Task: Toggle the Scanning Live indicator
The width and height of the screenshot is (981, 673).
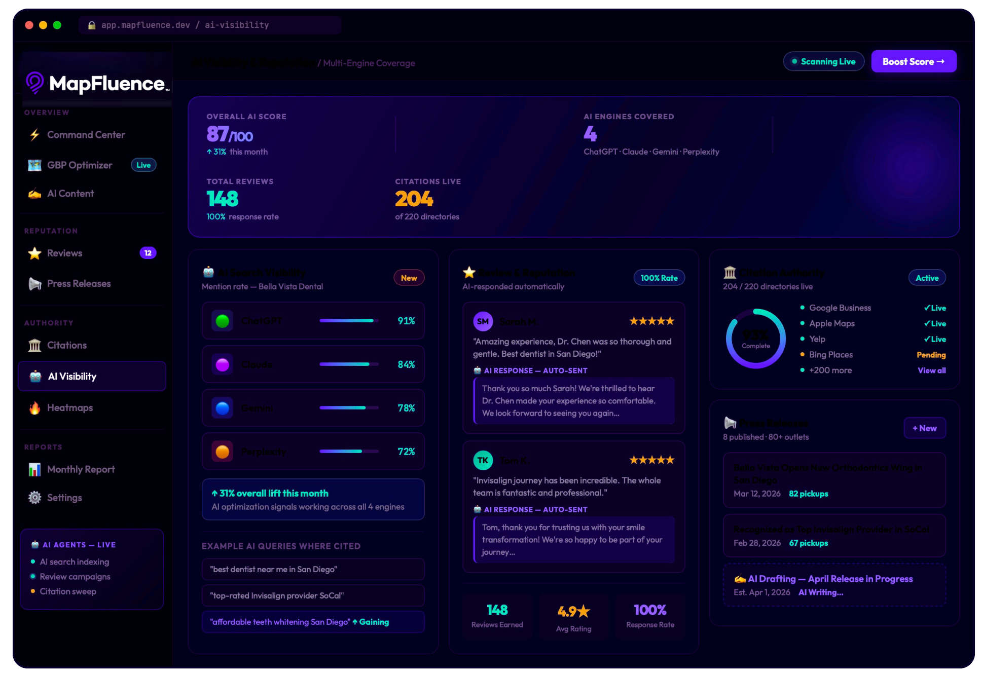Action: coord(823,61)
